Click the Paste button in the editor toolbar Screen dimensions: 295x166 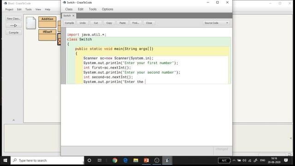click(x=123, y=23)
